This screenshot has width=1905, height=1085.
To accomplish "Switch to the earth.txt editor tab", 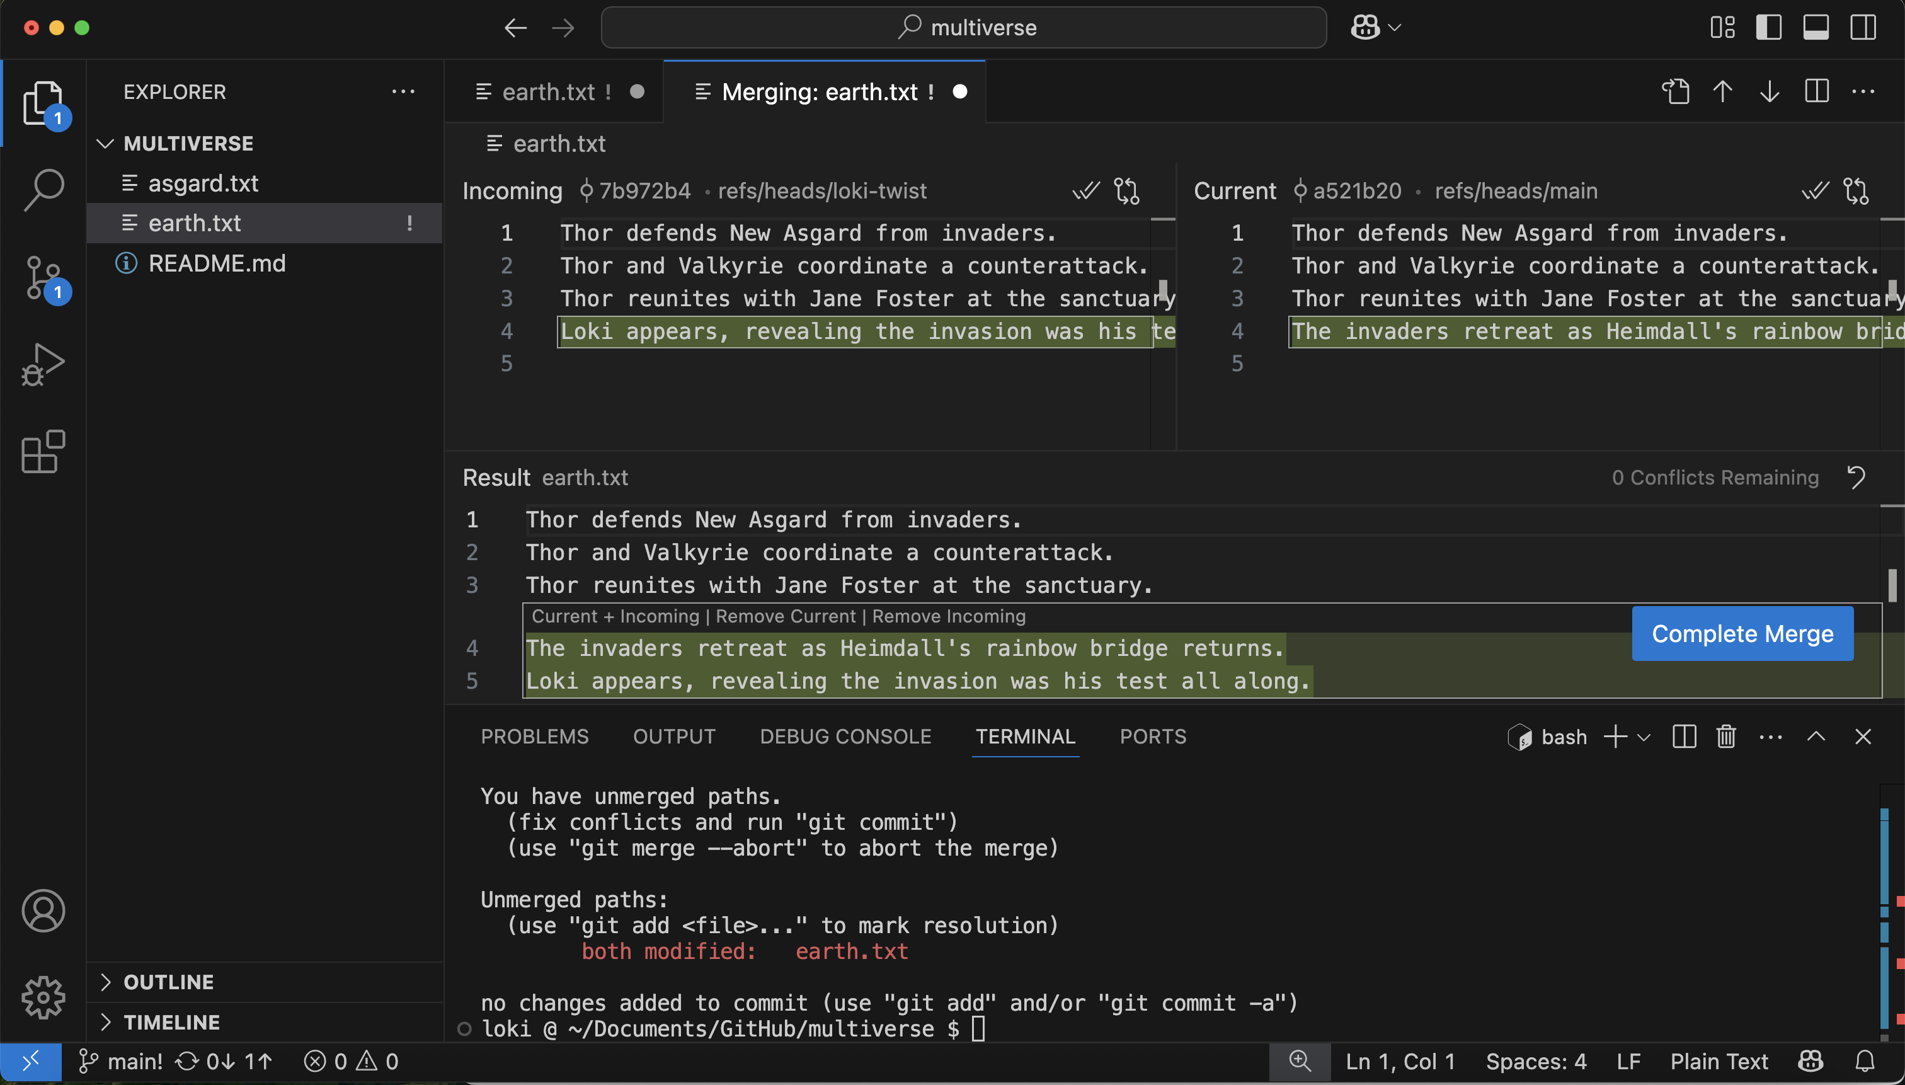I will pyautogui.click(x=547, y=91).
